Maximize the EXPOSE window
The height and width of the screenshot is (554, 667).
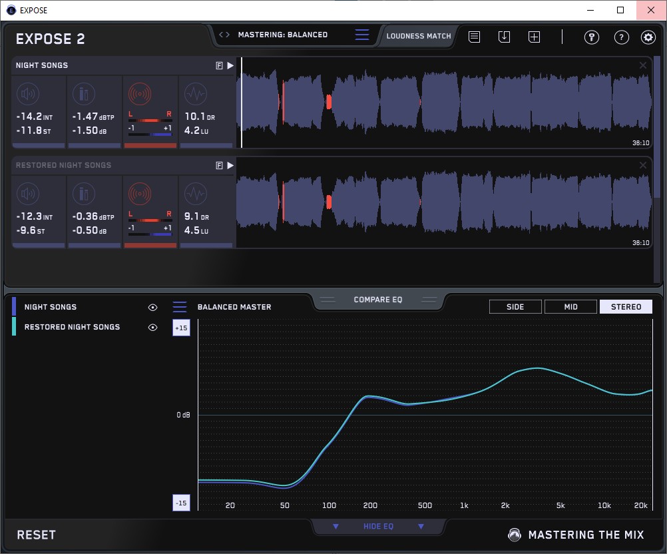620,10
